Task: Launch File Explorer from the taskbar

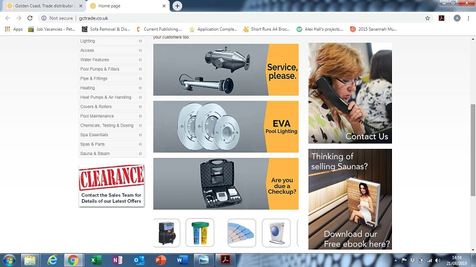Action: pyautogui.click(x=29, y=260)
